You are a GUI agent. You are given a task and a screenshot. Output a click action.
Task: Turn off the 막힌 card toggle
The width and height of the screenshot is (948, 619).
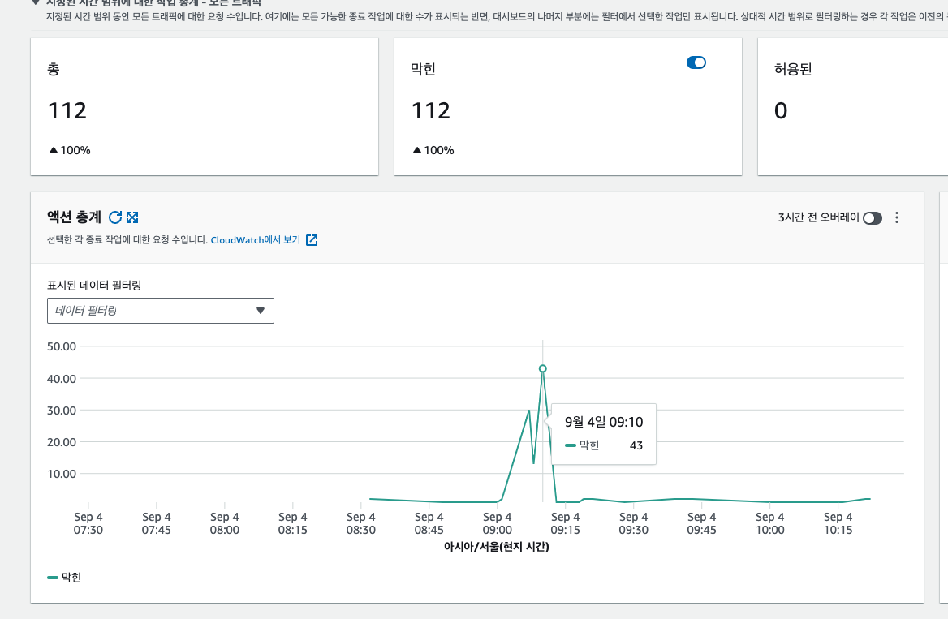pos(696,62)
